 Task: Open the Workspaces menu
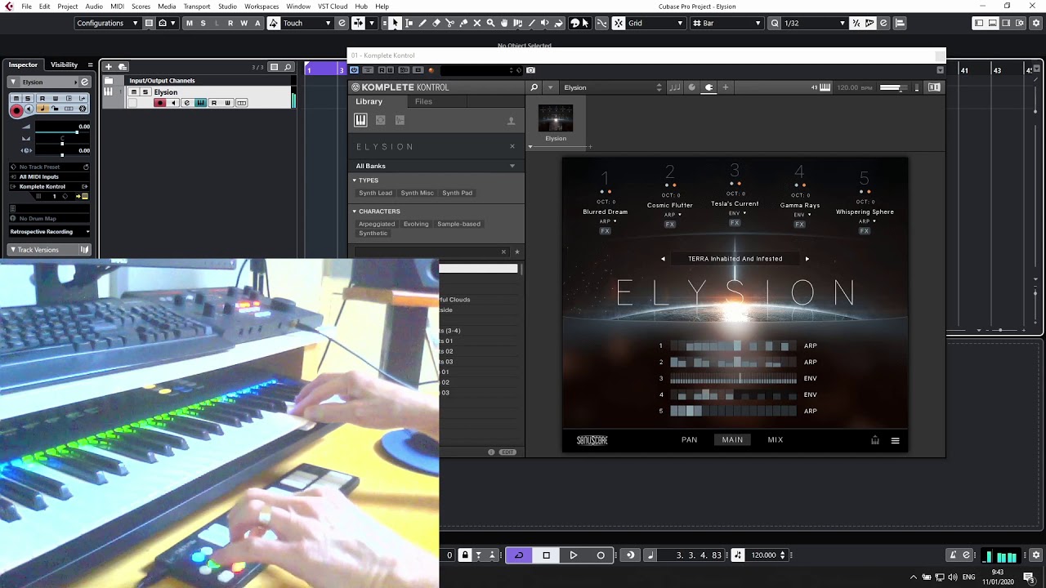click(x=261, y=7)
